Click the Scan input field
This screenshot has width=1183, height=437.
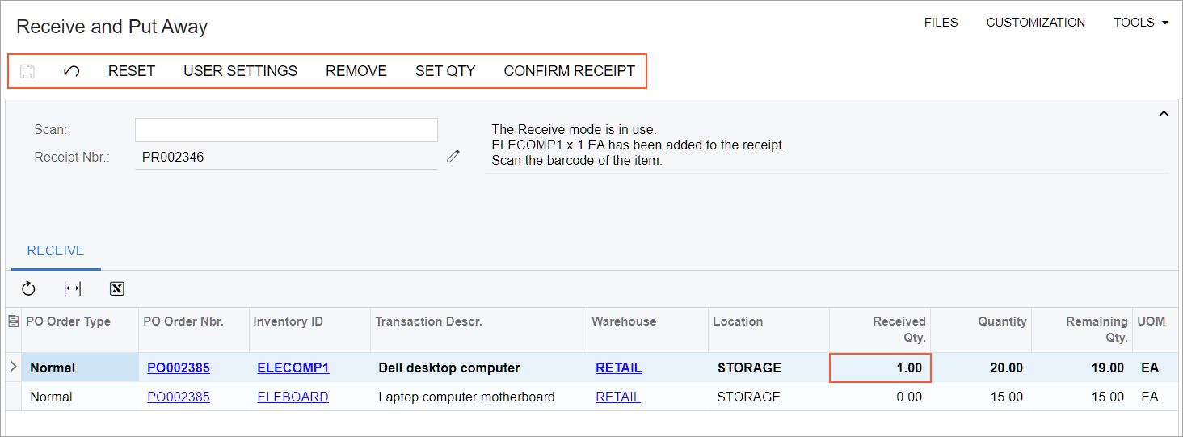(286, 130)
